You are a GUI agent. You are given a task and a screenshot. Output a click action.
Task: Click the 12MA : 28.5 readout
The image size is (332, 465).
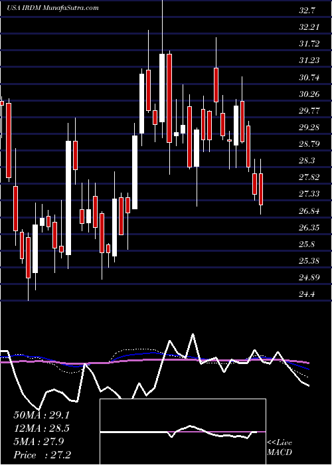42,428
